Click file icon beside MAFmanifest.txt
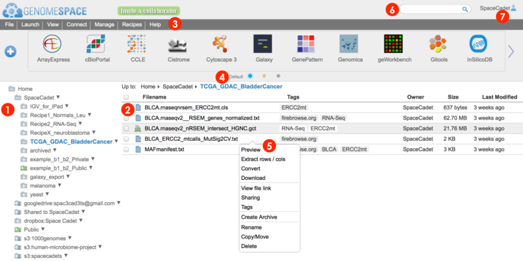 (x=138, y=150)
